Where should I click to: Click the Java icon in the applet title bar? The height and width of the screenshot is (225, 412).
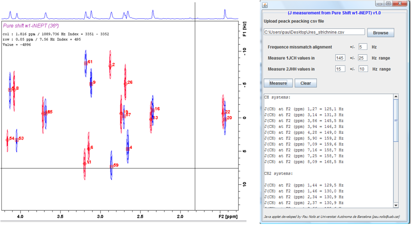pos(265,5)
